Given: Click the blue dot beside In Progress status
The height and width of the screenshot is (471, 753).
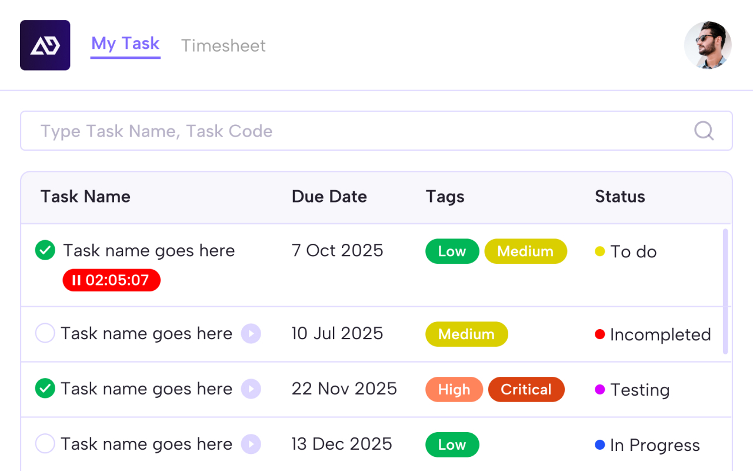Looking at the screenshot, I should coord(599,445).
